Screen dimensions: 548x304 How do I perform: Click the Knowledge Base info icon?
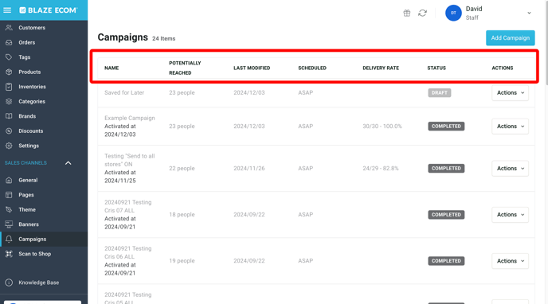click(9, 283)
